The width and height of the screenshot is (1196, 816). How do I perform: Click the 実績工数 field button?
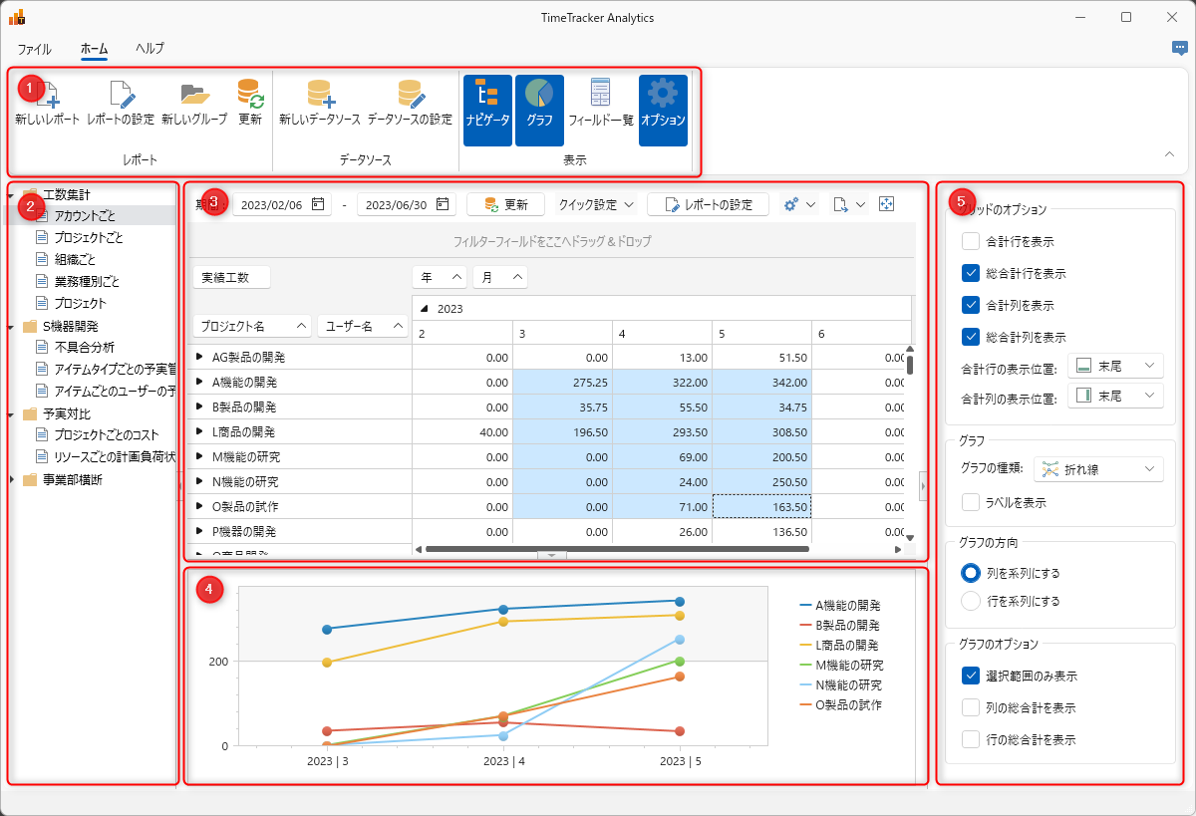230,277
